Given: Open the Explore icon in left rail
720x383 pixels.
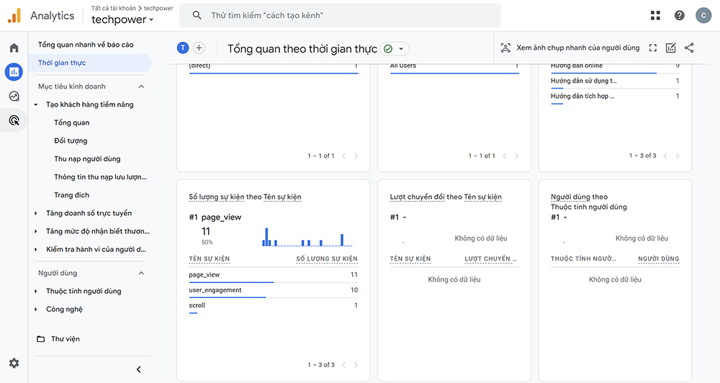Looking at the screenshot, I should [x=14, y=96].
